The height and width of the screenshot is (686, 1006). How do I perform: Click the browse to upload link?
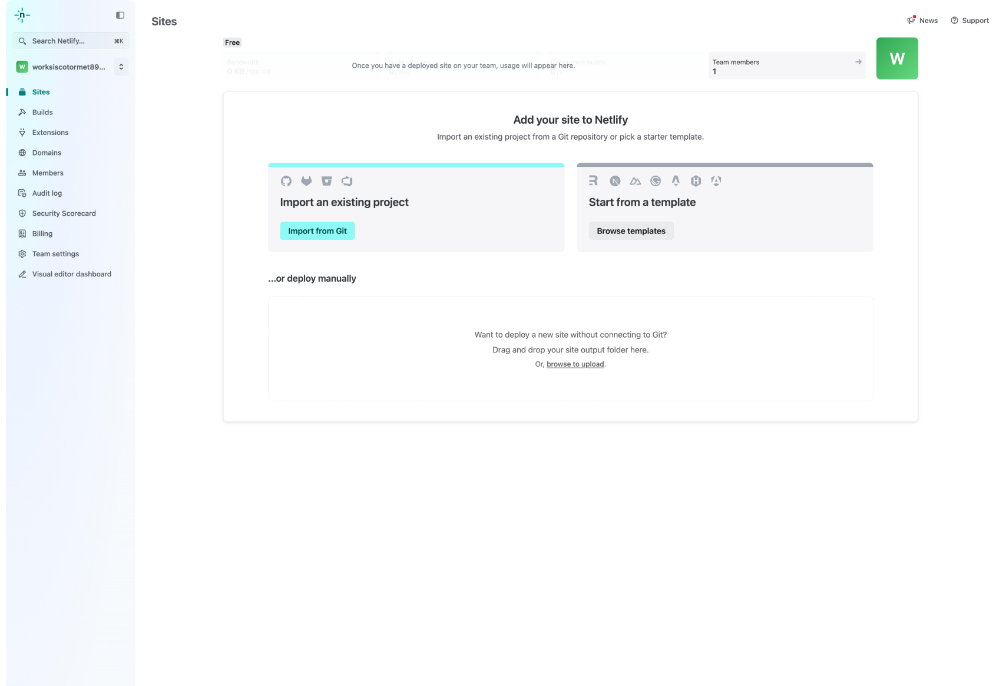coord(575,364)
